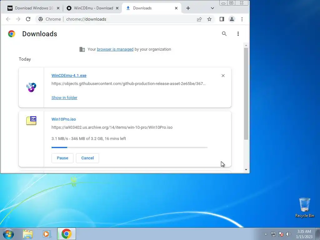The image size is (320, 240).
Task: Open the WinCDEmu-4.1.exe file link
Action: pos(69,76)
